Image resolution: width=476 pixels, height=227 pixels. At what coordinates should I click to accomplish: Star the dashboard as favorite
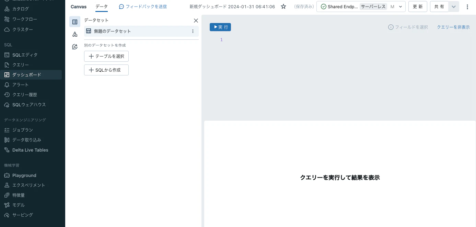point(283,7)
